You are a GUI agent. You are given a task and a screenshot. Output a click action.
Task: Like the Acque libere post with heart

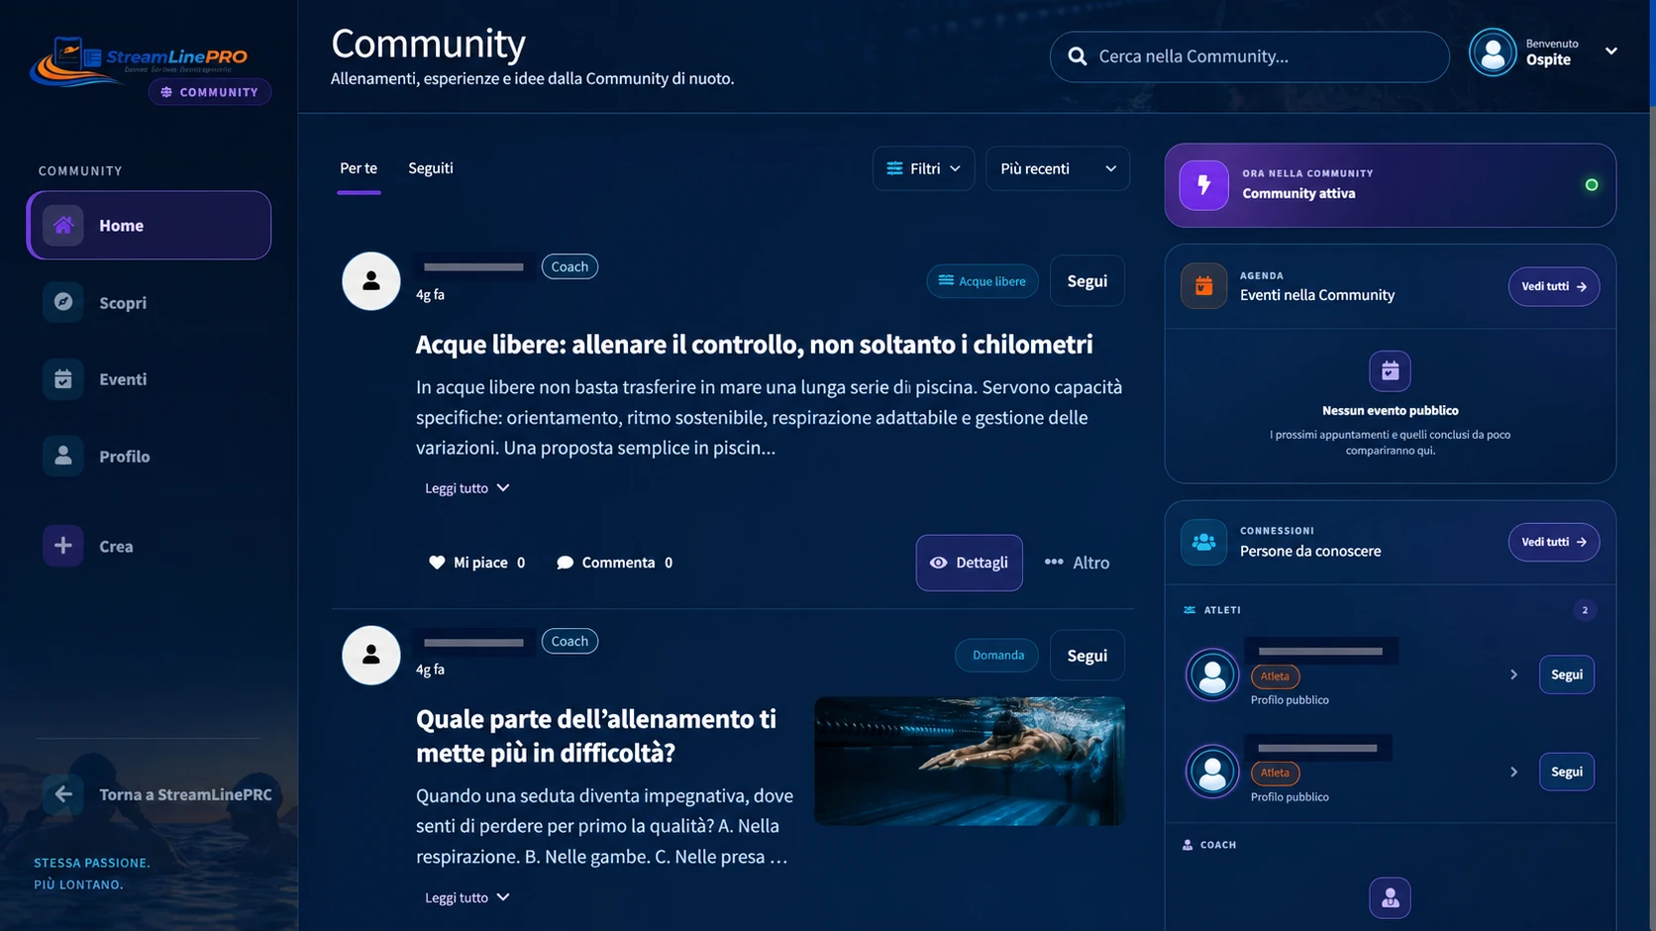(437, 563)
